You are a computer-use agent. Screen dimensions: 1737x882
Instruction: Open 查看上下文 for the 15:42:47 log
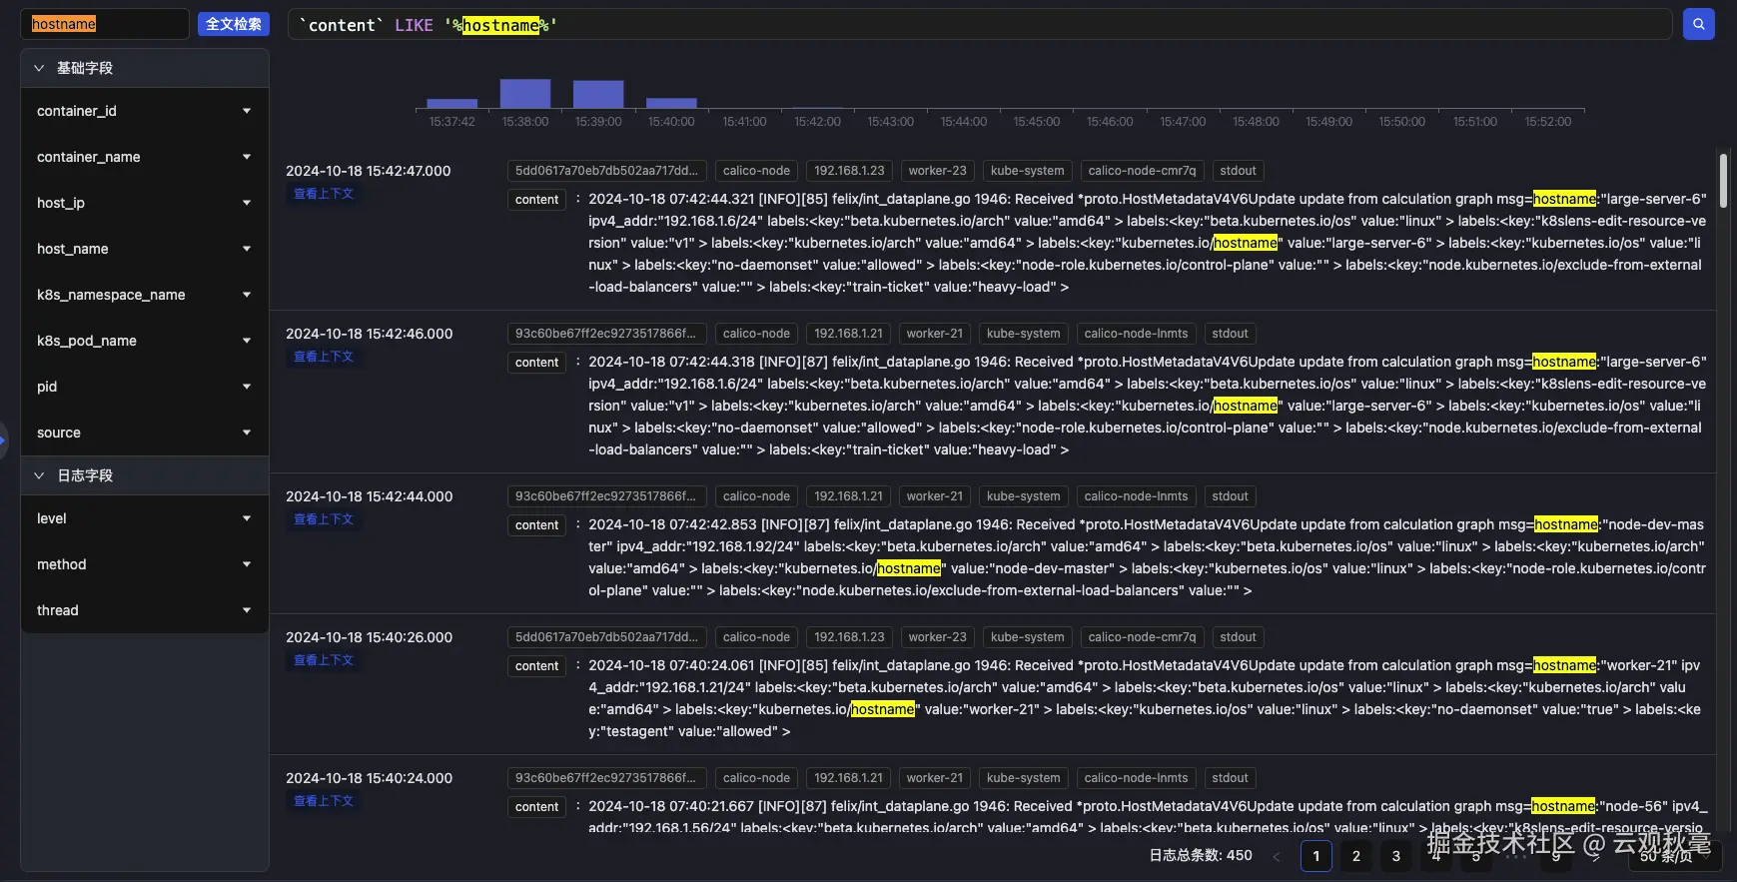pos(324,194)
